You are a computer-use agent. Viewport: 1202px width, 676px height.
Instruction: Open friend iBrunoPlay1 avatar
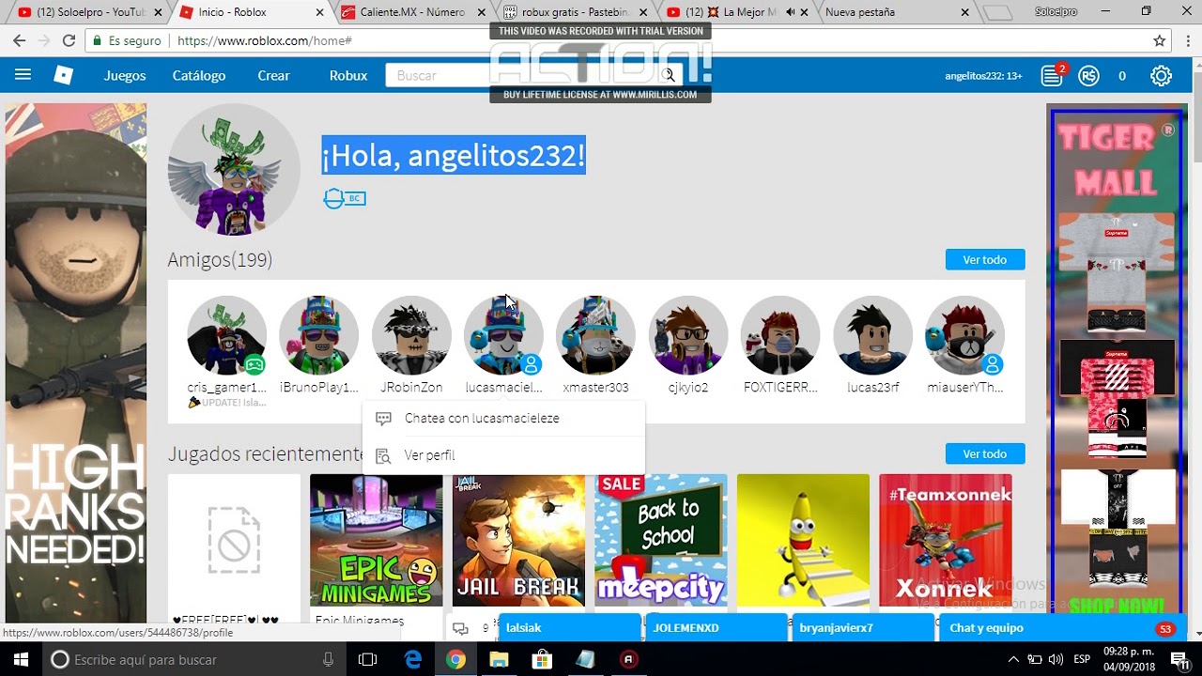[318, 335]
